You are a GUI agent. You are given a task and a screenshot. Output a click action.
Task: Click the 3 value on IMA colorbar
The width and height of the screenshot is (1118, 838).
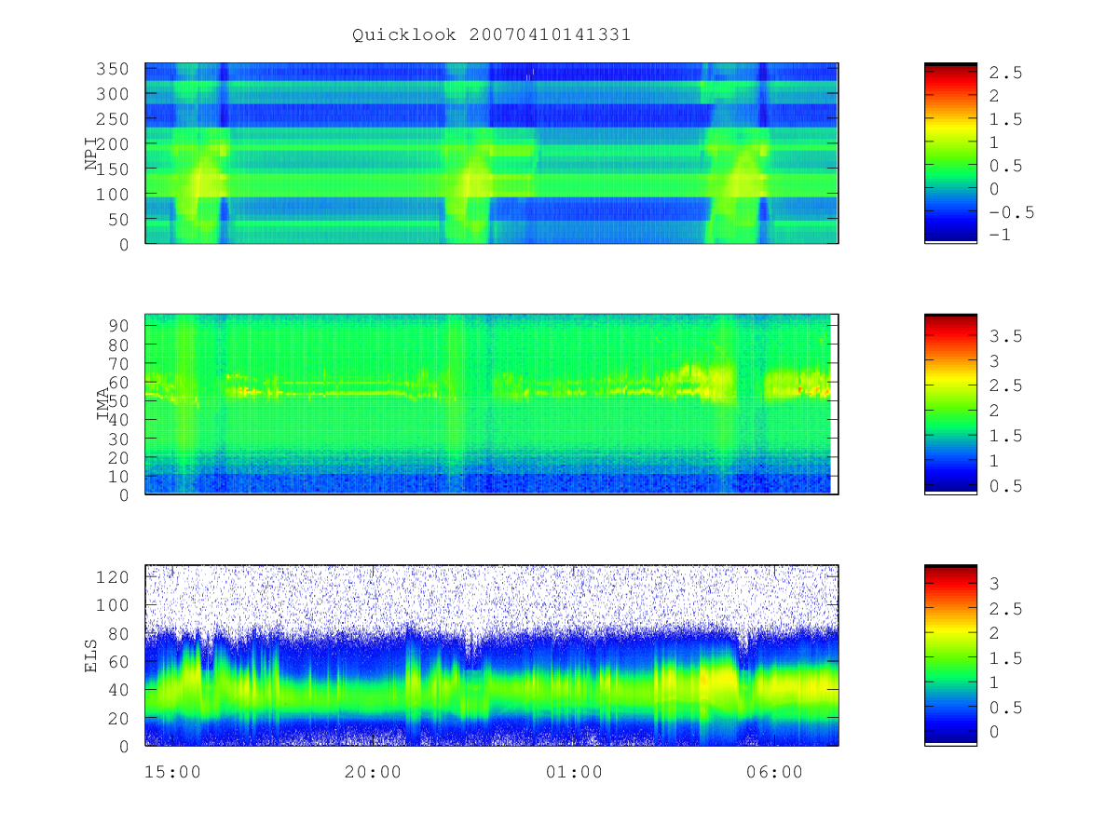(995, 360)
